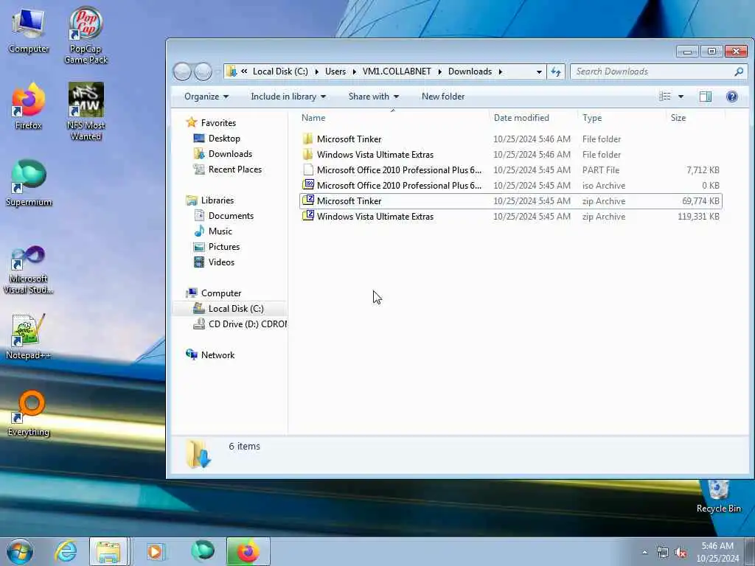Click Downloads in address breadcrumb
This screenshot has width=755, height=566.
(470, 71)
